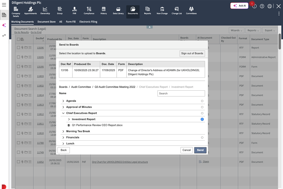Select the History module icon

click(x=104, y=10)
